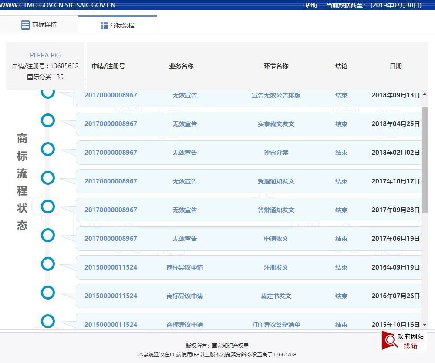Click the 商标详情 tab icon
The width and height of the screenshot is (435, 363).
25,25
